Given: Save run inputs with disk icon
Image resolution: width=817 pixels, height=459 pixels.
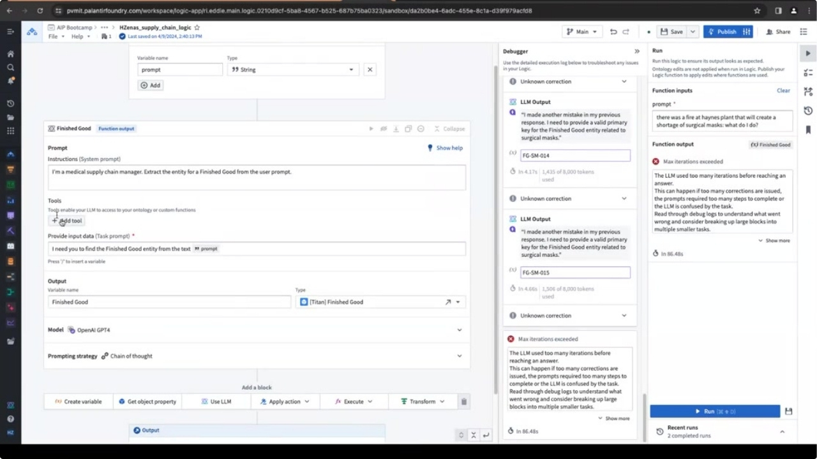Looking at the screenshot, I should point(788,411).
